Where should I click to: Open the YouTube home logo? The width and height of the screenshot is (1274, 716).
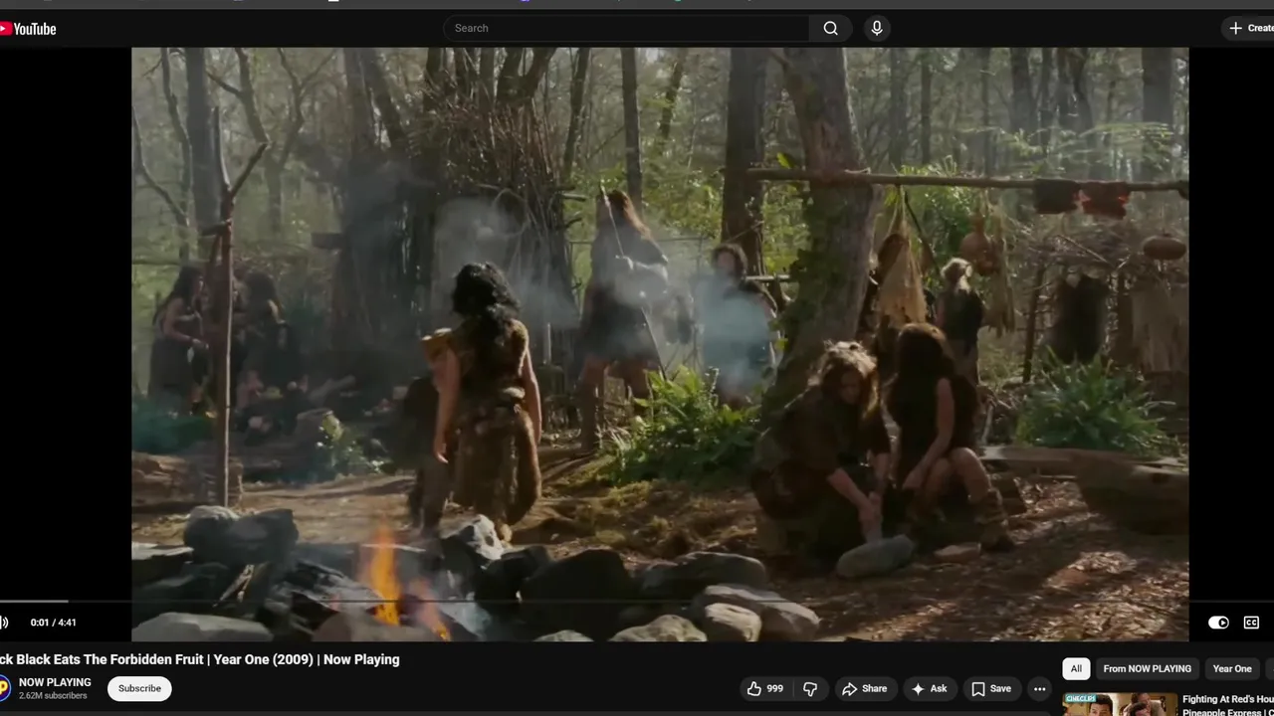[x=28, y=29]
